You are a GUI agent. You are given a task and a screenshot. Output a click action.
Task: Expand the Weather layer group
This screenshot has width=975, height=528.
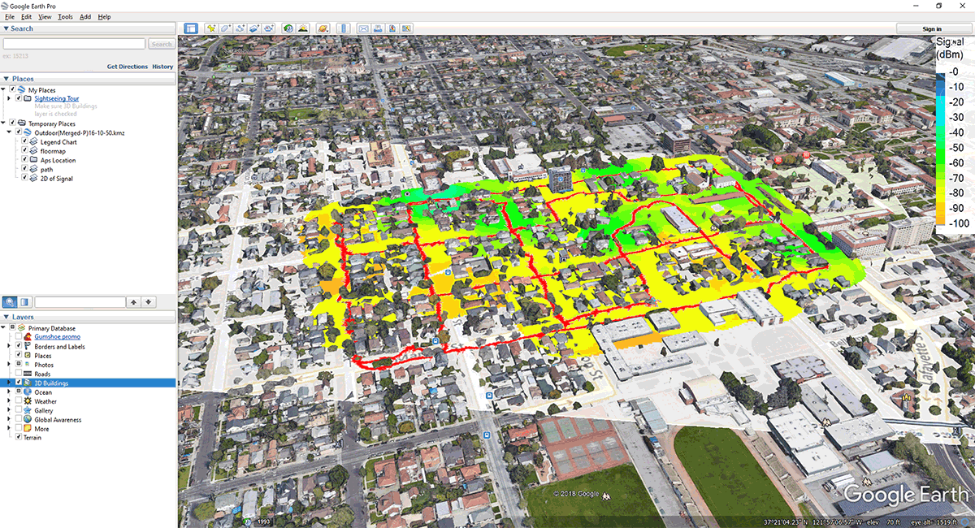click(9, 401)
